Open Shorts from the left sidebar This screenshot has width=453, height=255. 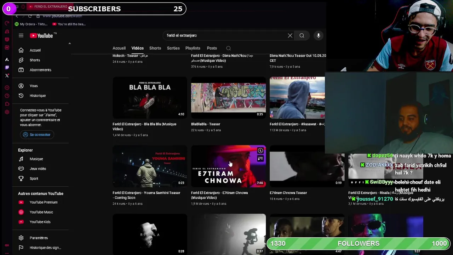[35, 60]
